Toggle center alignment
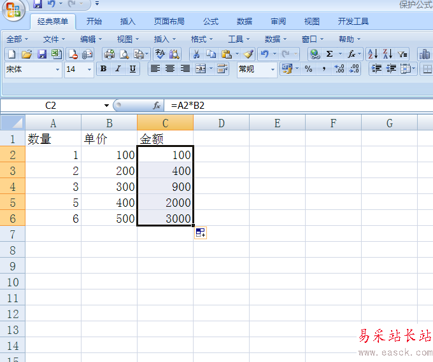This screenshot has width=433, height=362. coord(170,69)
